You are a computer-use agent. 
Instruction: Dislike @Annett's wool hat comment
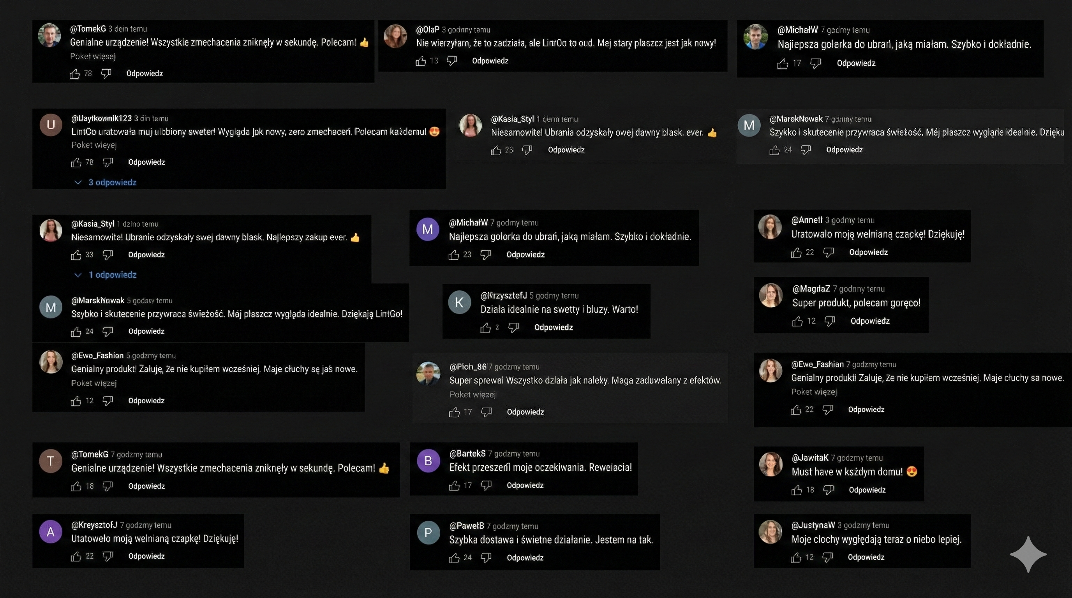(x=828, y=252)
